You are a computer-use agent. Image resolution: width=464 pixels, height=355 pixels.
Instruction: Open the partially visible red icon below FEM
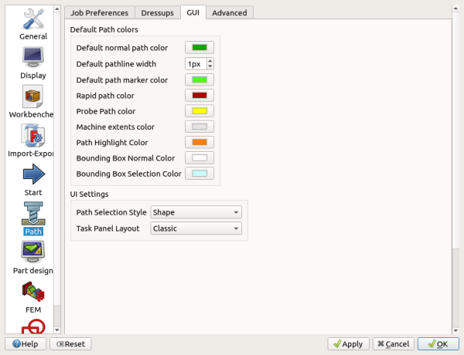[33, 326]
